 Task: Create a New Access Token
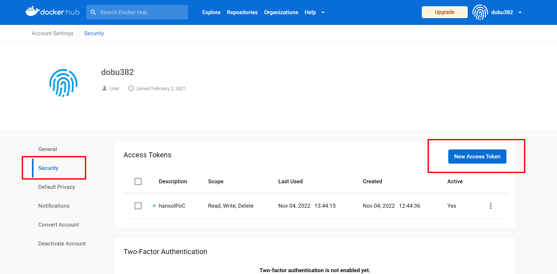pyautogui.click(x=477, y=157)
